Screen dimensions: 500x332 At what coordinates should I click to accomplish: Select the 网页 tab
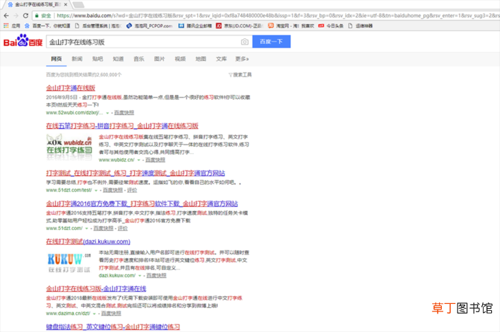point(56,59)
